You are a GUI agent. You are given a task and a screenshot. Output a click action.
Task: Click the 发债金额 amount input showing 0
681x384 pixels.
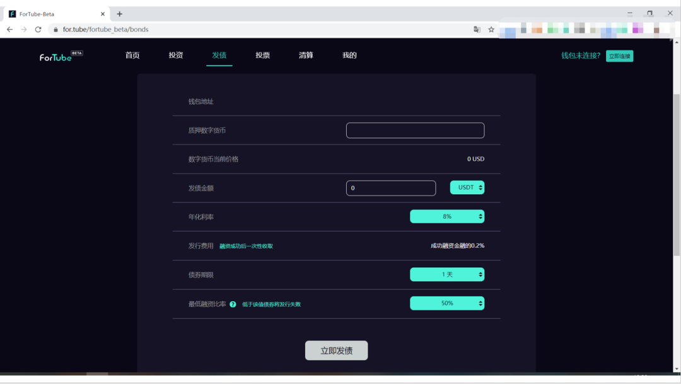[390, 187]
